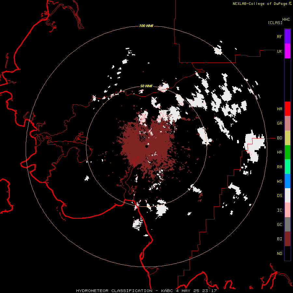Click the 'RA' legend label

(x=280, y=167)
